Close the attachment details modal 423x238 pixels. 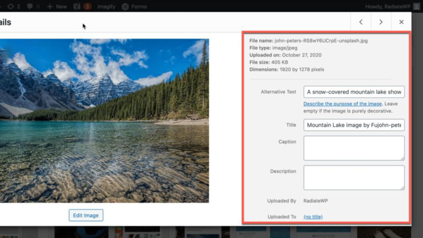[401, 22]
